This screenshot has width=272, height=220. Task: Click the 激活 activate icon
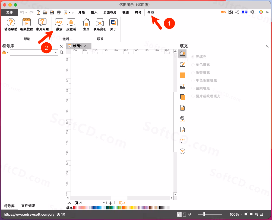point(59,25)
